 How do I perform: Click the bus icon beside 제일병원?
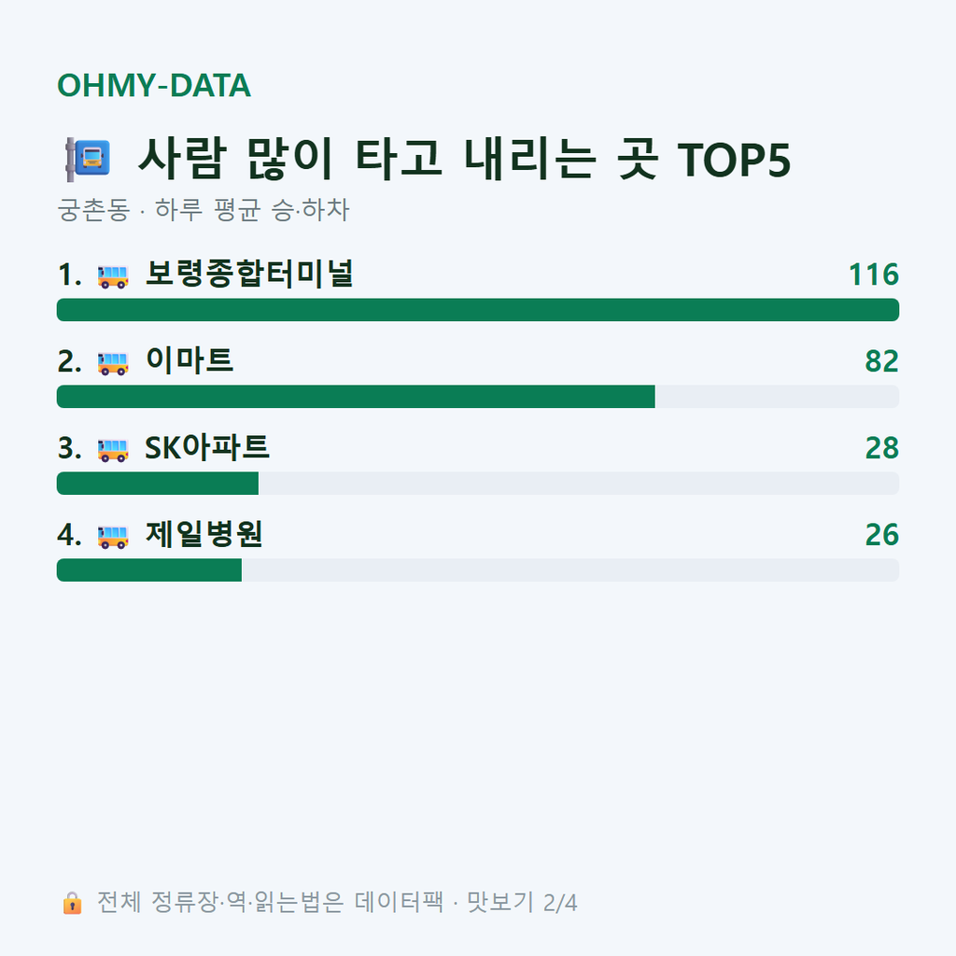coord(113,536)
